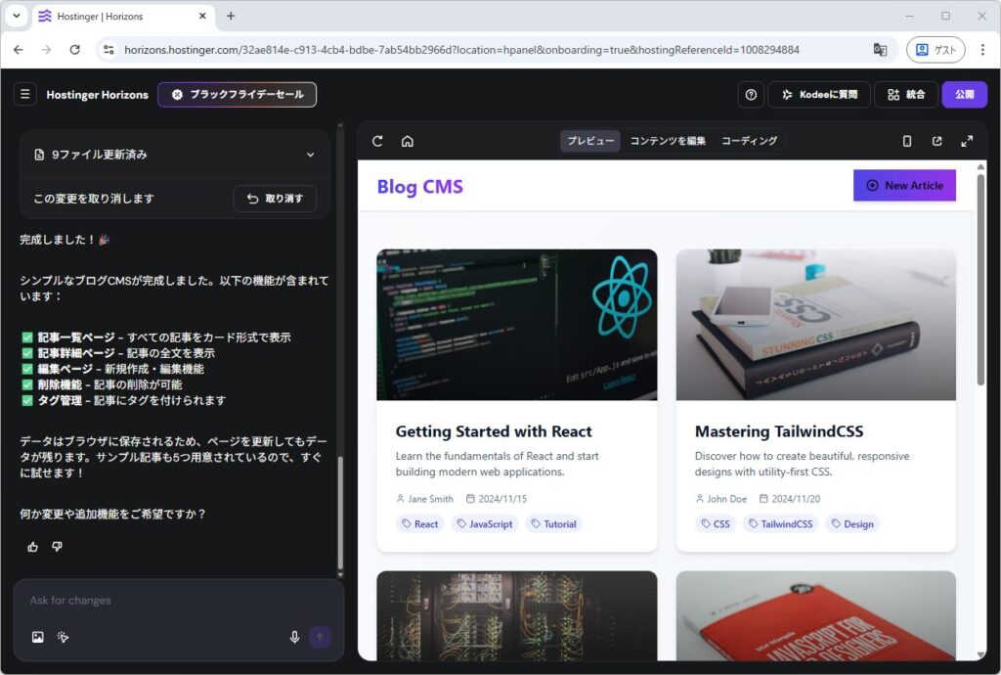Start voice input with microphone

coord(294,637)
